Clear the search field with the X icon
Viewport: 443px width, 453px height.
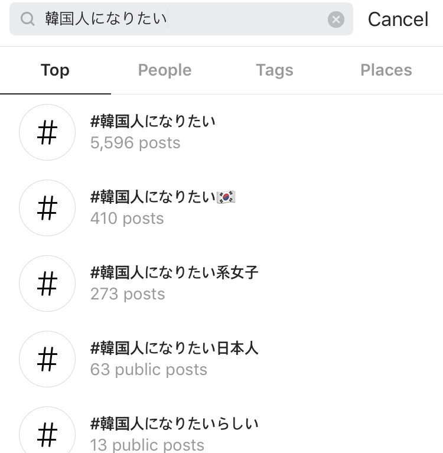click(x=335, y=19)
